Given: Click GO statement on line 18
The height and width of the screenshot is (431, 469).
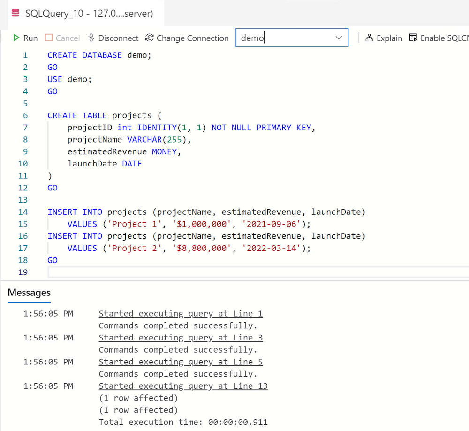Looking at the screenshot, I should coord(53,260).
